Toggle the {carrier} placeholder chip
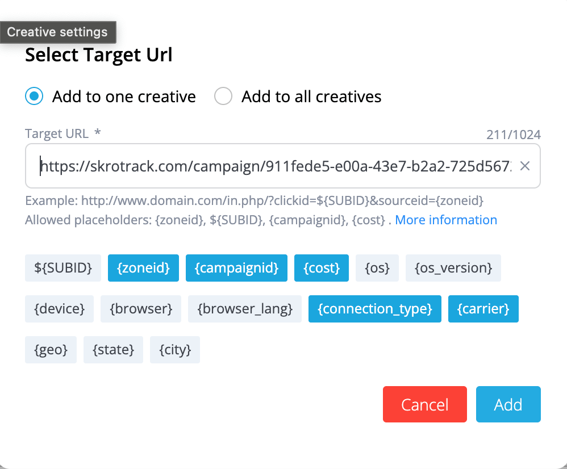The width and height of the screenshot is (567, 469). tap(483, 309)
